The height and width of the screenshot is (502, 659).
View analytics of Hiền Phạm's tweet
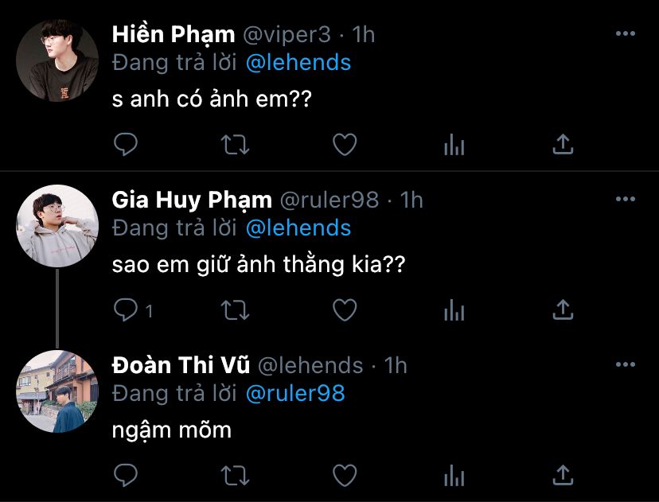[454, 145]
